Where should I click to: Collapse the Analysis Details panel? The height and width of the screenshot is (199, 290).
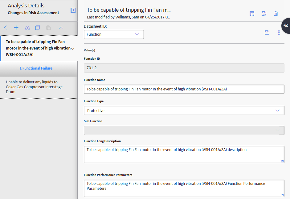tap(73, 10)
